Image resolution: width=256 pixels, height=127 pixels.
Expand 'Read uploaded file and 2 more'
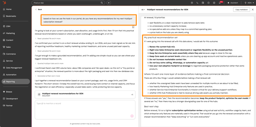[48, 51]
